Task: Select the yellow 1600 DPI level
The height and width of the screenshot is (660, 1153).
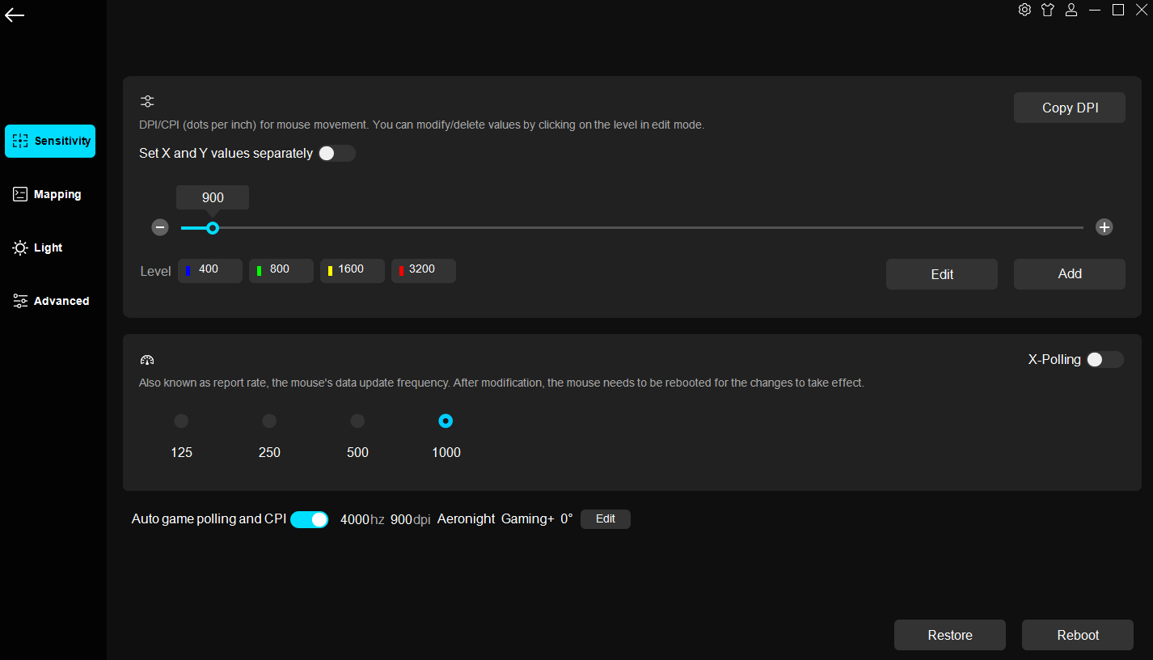Action: tap(353, 271)
